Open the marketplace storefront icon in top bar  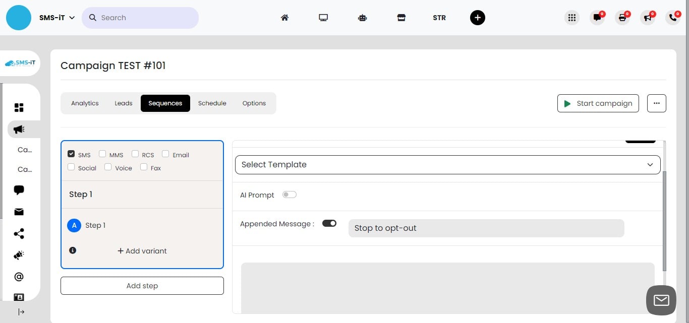(x=401, y=18)
